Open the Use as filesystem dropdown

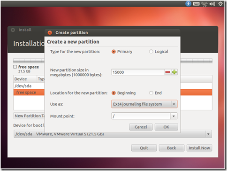[144, 104]
